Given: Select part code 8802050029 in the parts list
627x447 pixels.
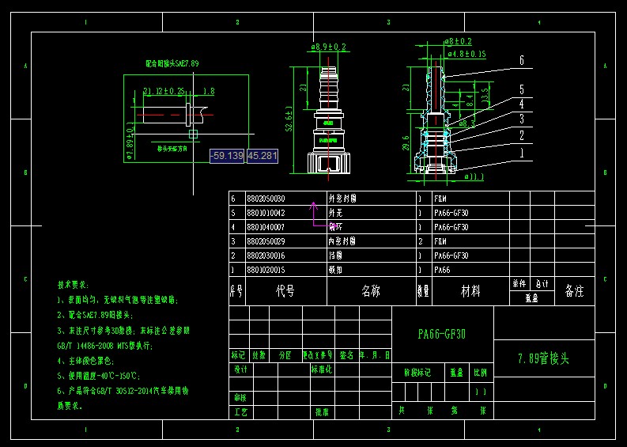Looking at the screenshot, I should 266,242.
